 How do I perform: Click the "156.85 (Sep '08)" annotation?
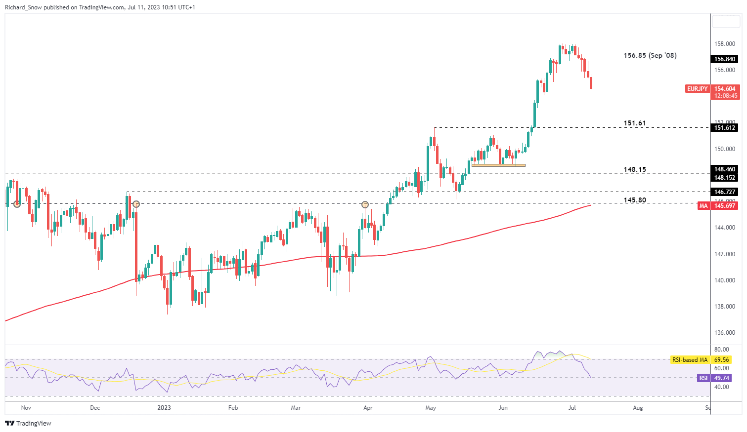[650, 55]
